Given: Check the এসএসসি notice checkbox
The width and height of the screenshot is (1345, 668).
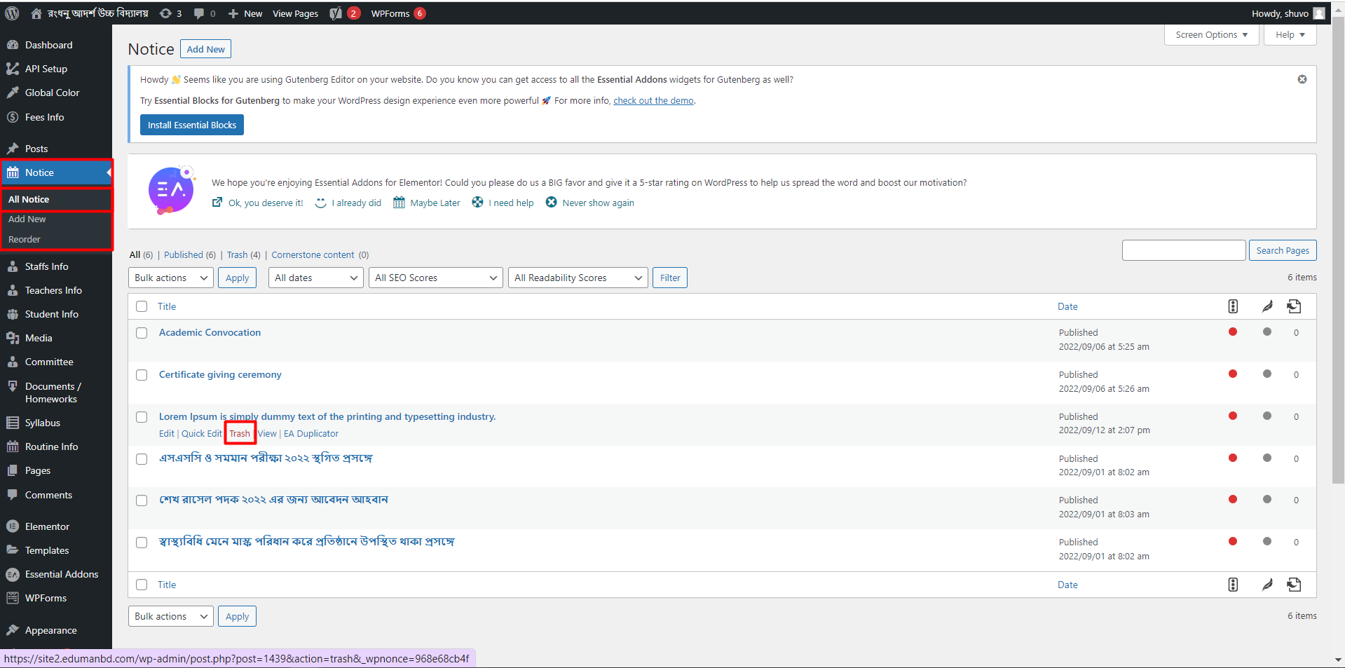Looking at the screenshot, I should (x=142, y=459).
